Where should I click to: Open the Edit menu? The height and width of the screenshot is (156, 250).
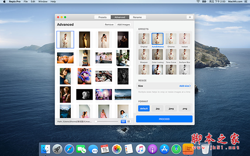coord(33,2)
